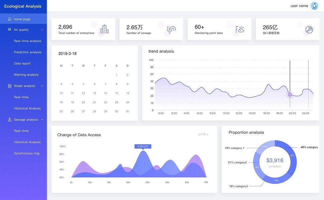Open Real-time under Water analysis
Viewport: 324px width, 200px height.
point(21,97)
